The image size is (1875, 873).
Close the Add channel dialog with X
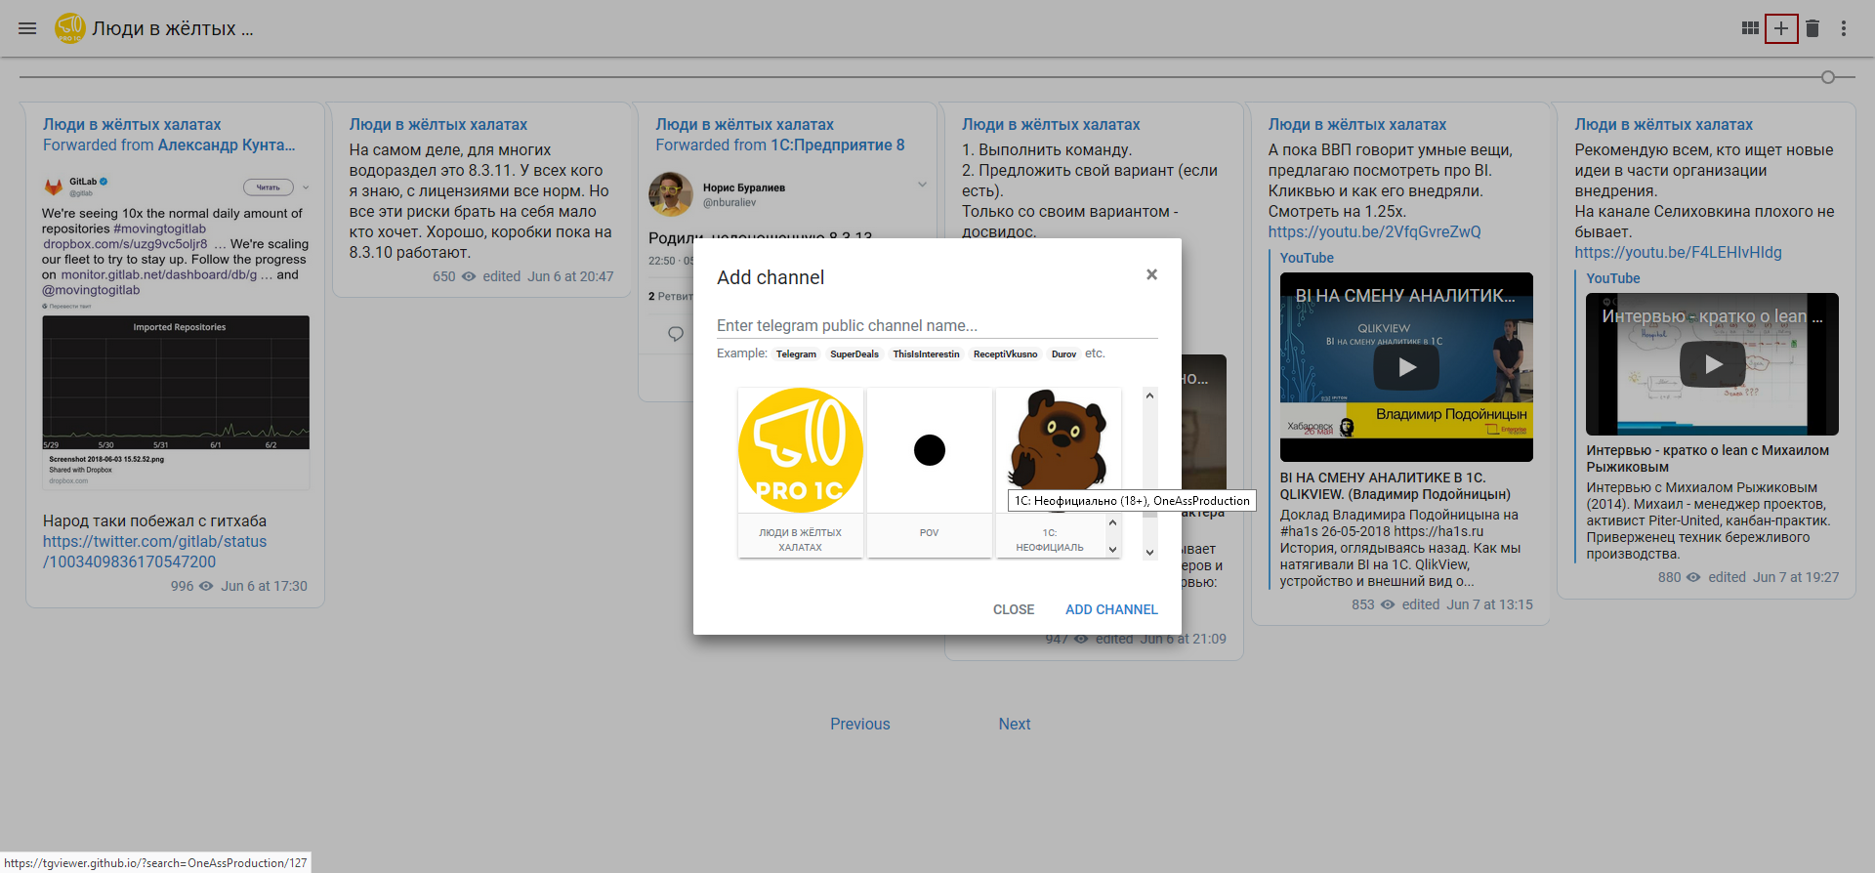(x=1152, y=274)
